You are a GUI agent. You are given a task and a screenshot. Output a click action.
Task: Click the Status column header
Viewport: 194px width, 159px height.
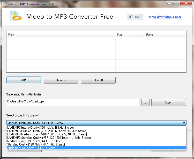165,34
